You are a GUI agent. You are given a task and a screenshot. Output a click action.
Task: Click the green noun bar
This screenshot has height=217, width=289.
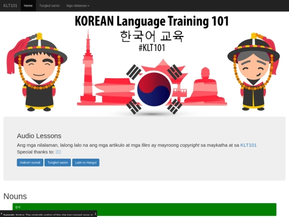[144, 209]
